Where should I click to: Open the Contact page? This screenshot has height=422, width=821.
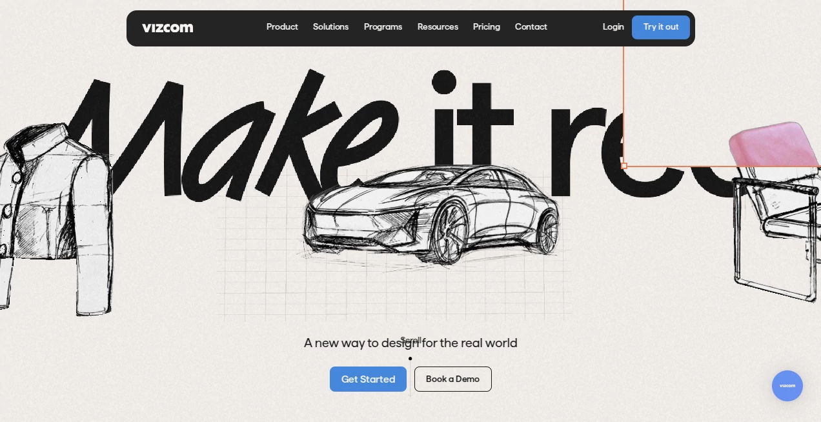click(531, 27)
